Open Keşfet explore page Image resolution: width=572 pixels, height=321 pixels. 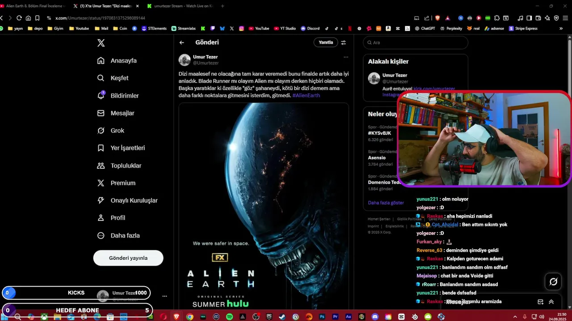[x=113, y=78]
